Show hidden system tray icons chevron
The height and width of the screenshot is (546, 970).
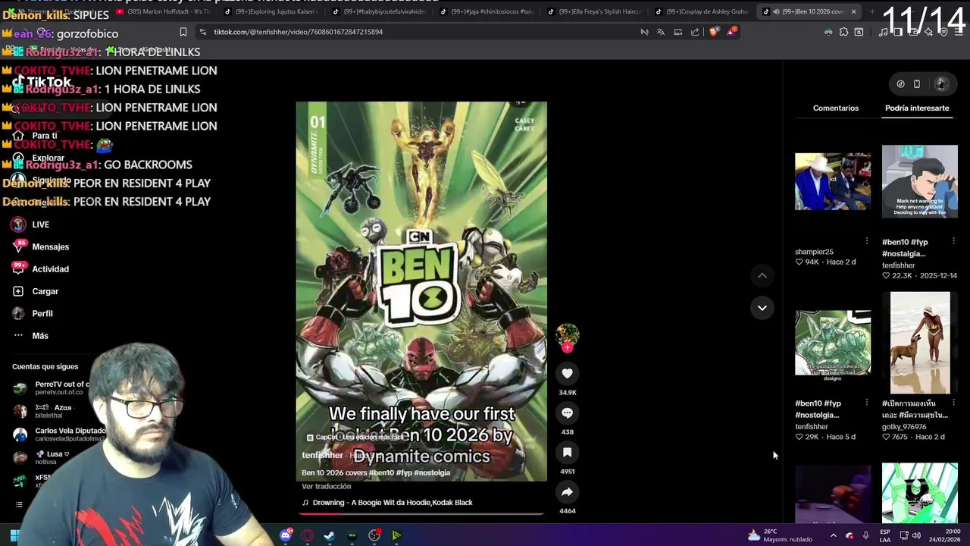[x=833, y=535]
